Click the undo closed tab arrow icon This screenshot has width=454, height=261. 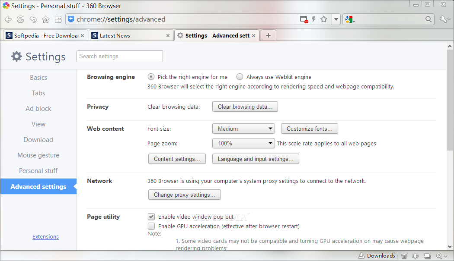click(33, 19)
